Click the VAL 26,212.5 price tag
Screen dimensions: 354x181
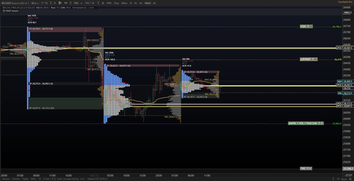345,93
